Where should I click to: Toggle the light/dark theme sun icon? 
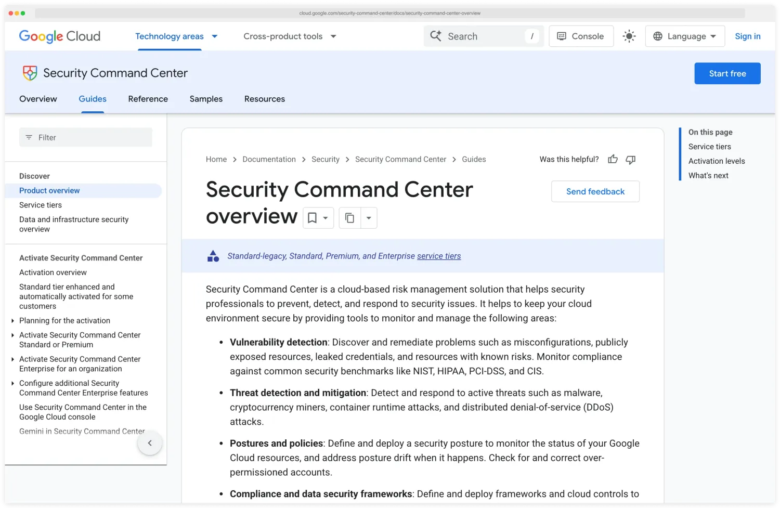[629, 36]
